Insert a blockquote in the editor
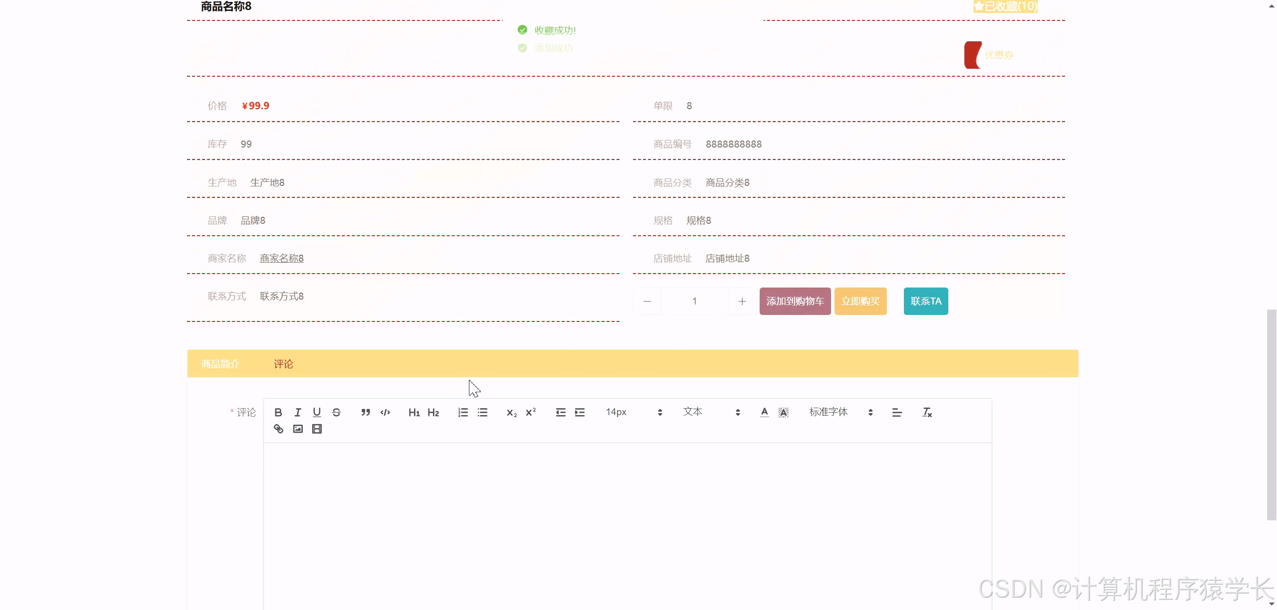Viewport: 1277px width, 610px height. (366, 412)
